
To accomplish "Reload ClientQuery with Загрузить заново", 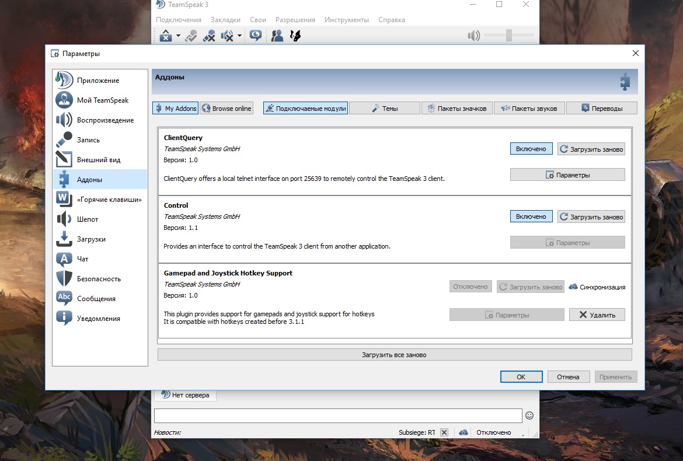I will (591, 149).
